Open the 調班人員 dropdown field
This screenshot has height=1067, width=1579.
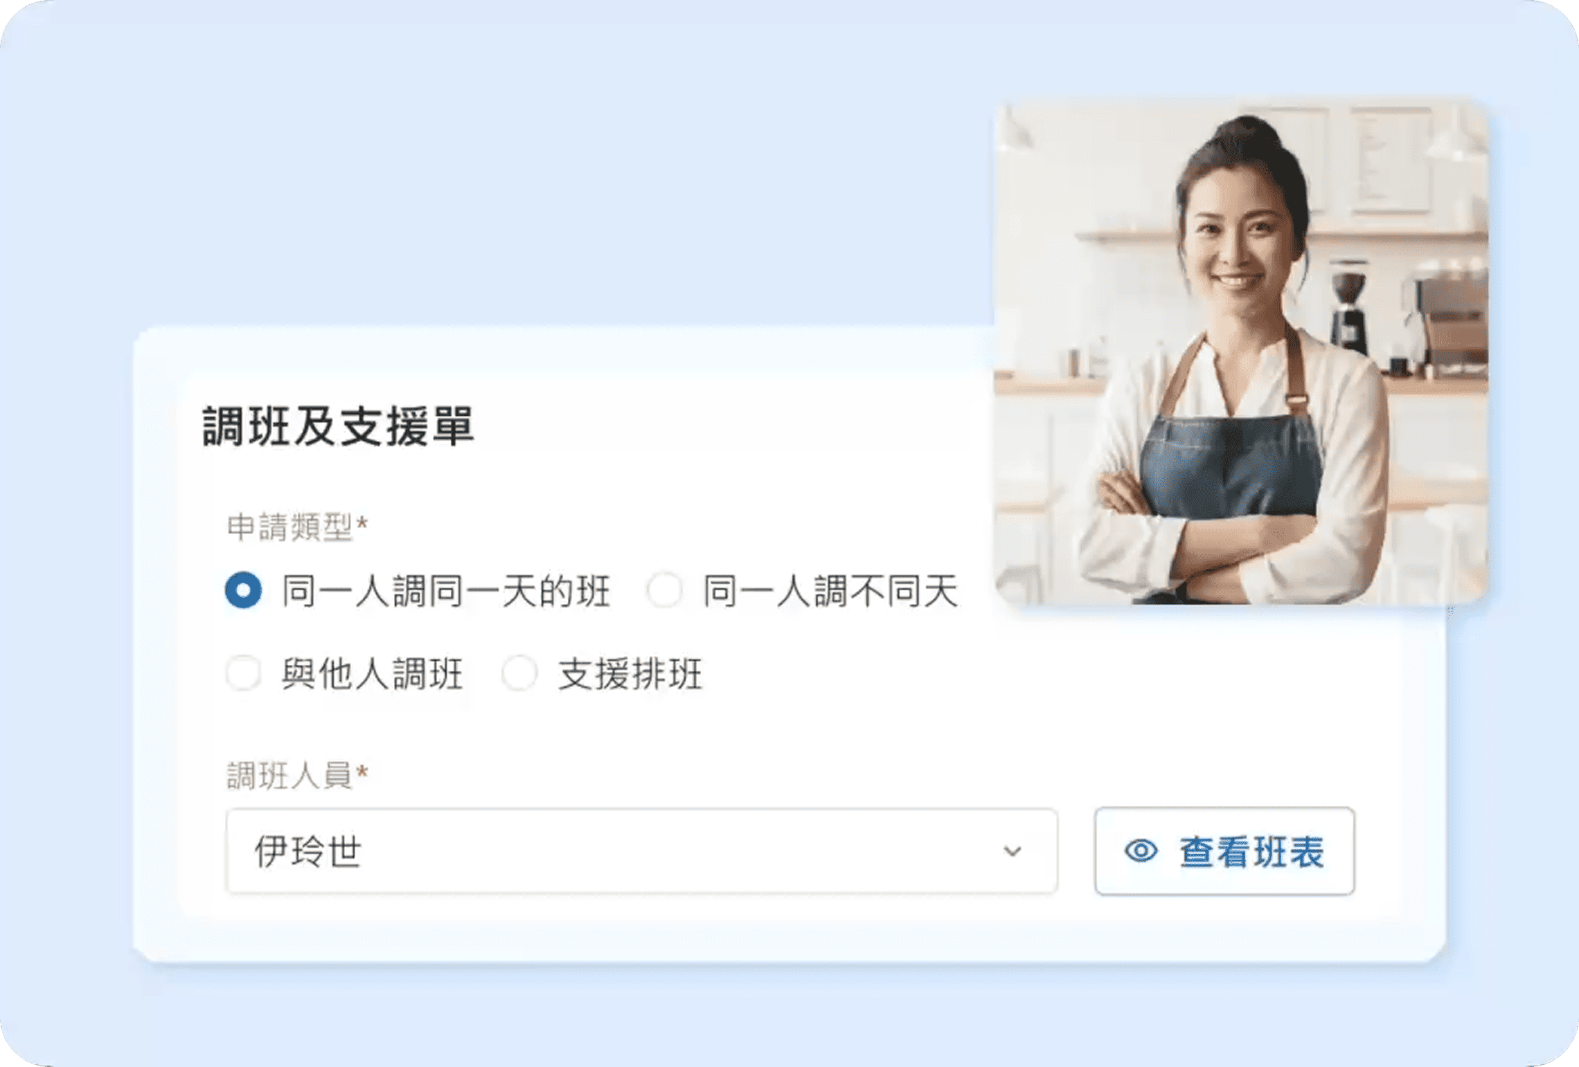point(641,851)
